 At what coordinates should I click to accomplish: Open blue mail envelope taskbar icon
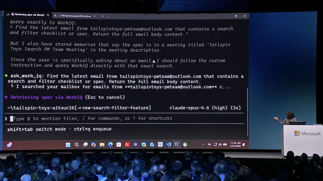point(152,145)
